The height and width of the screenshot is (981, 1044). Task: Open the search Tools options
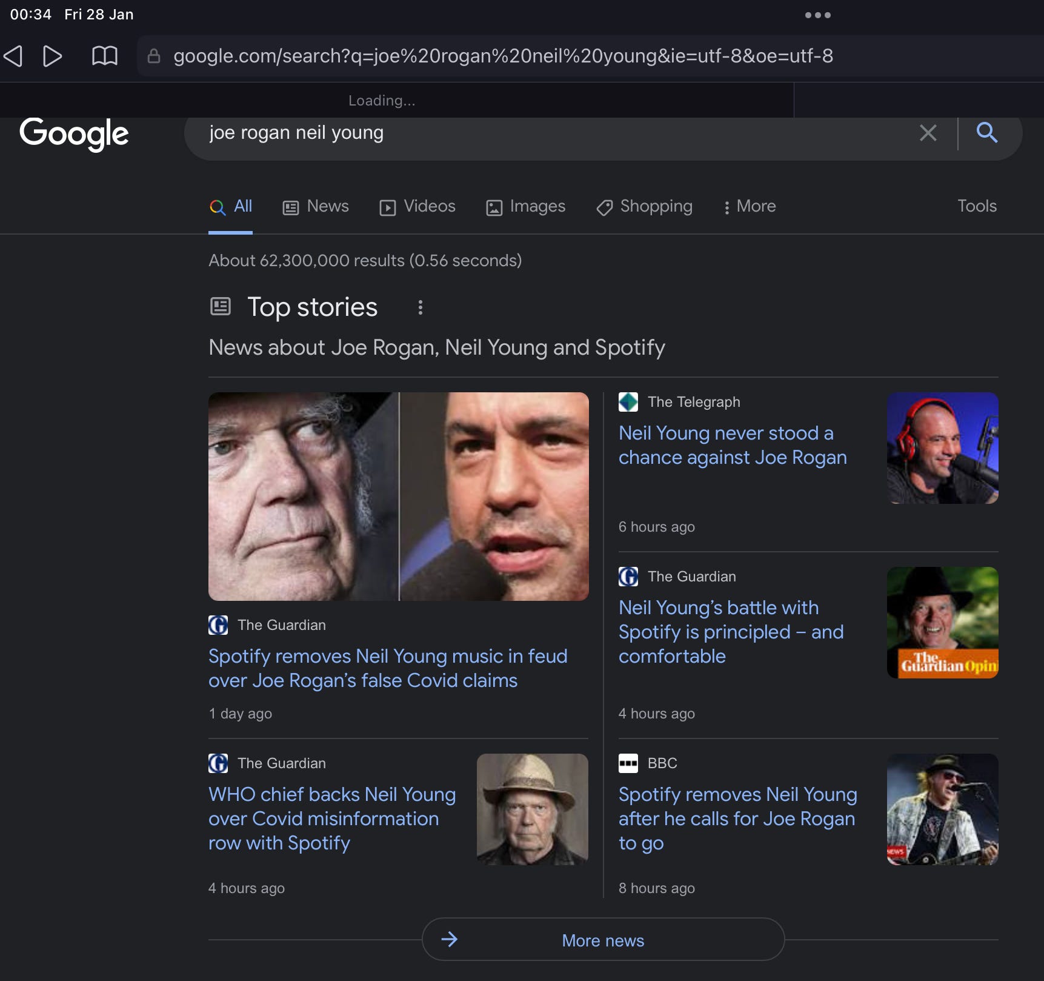click(977, 206)
